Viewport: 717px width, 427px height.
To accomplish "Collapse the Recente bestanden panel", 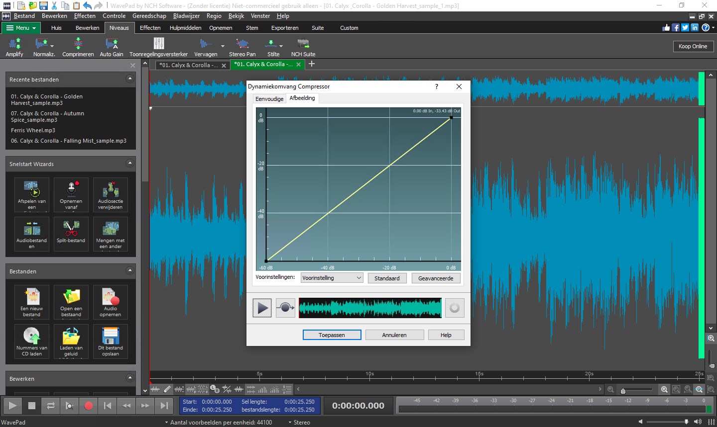I will (x=130, y=79).
